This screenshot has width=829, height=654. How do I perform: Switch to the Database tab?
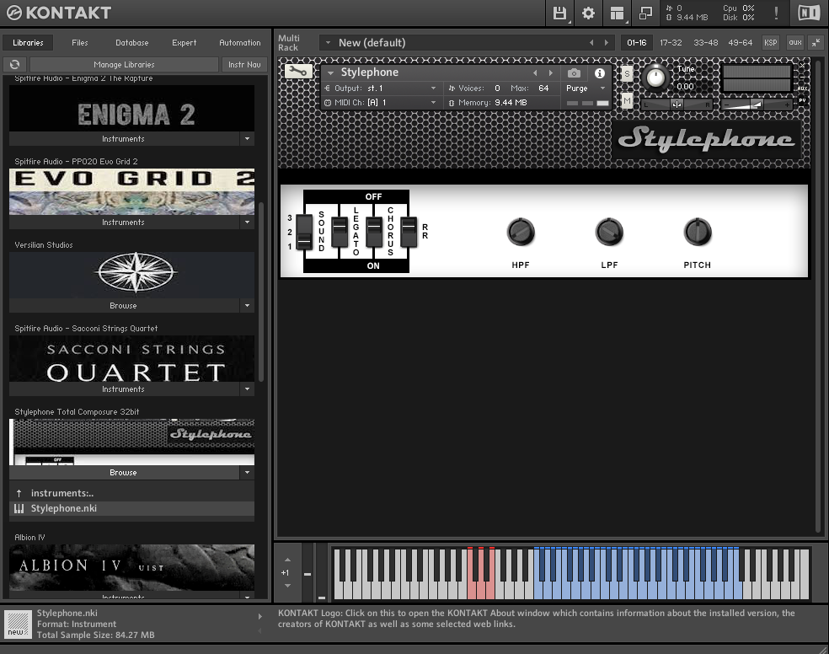(132, 43)
